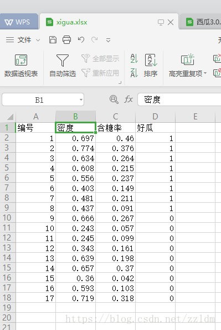221x330 pixels.
Task: Select row 1 header
Action: [x=7, y=128]
